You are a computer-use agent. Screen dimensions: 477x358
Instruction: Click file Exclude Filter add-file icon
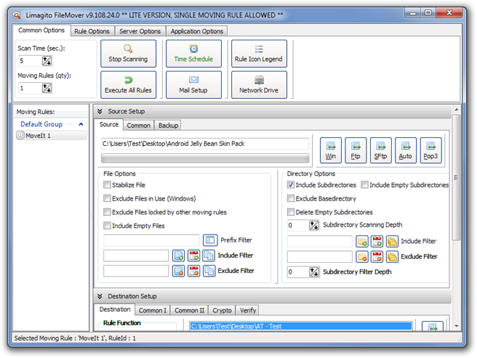pyautogui.click(x=179, y=271)
